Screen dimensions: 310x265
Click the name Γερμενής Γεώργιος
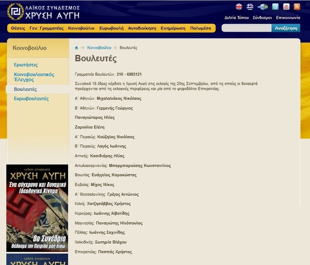point(115,108)
